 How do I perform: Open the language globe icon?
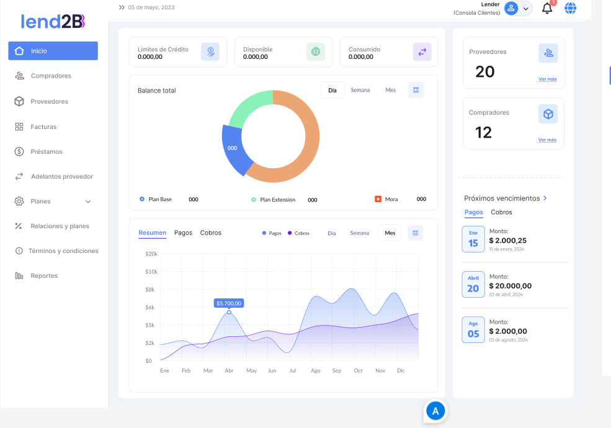coord(570,9)
